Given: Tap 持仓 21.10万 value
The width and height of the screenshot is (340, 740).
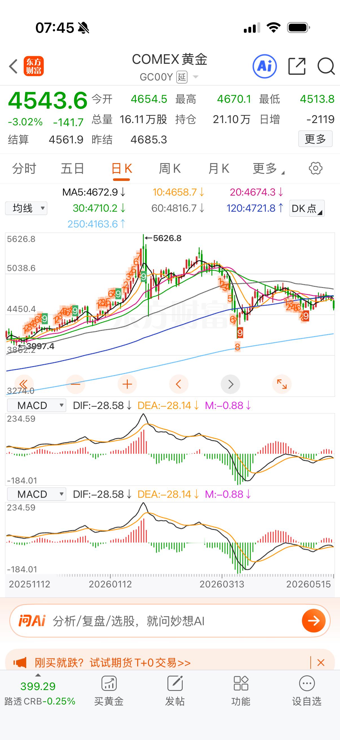Looking at the screenshot, I should pyautogui.click(x=231, y=119).
